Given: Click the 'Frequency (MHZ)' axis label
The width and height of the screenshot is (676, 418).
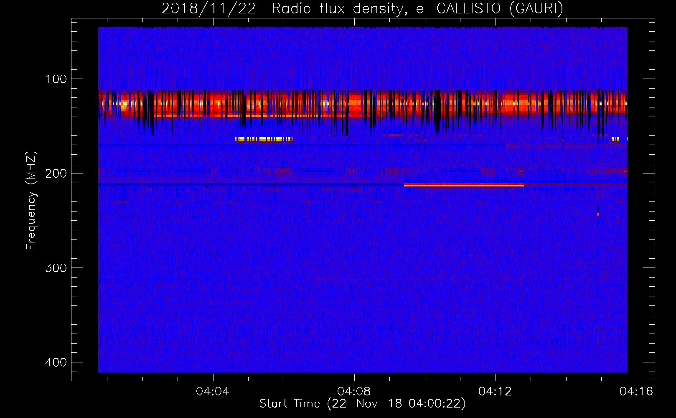Looking at the screenshot, I should tap(31, 201).
